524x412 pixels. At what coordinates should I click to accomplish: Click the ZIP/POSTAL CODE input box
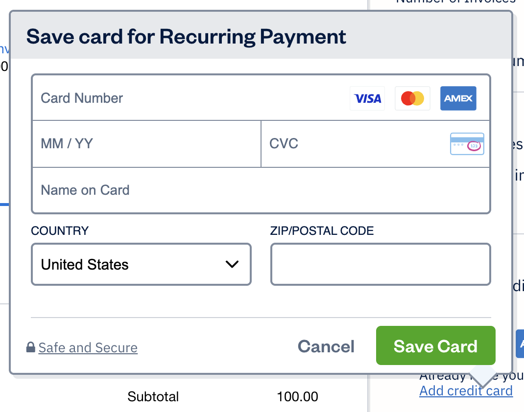380,264
